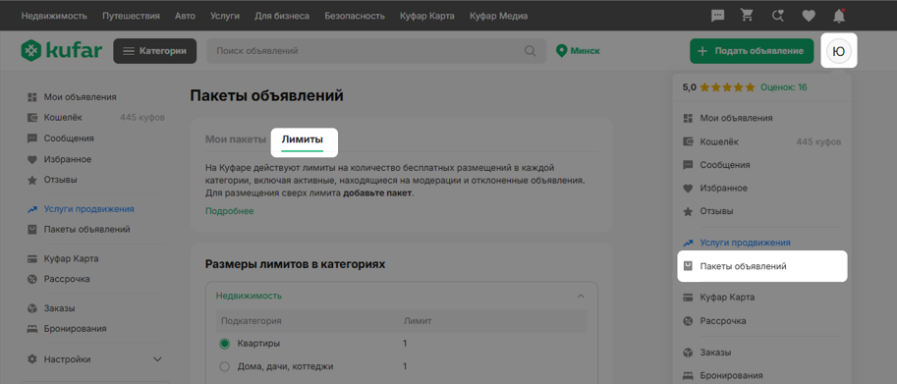Open Недвижимость in top navigation
Screen dimensions: 897x384
click(54, 16)
